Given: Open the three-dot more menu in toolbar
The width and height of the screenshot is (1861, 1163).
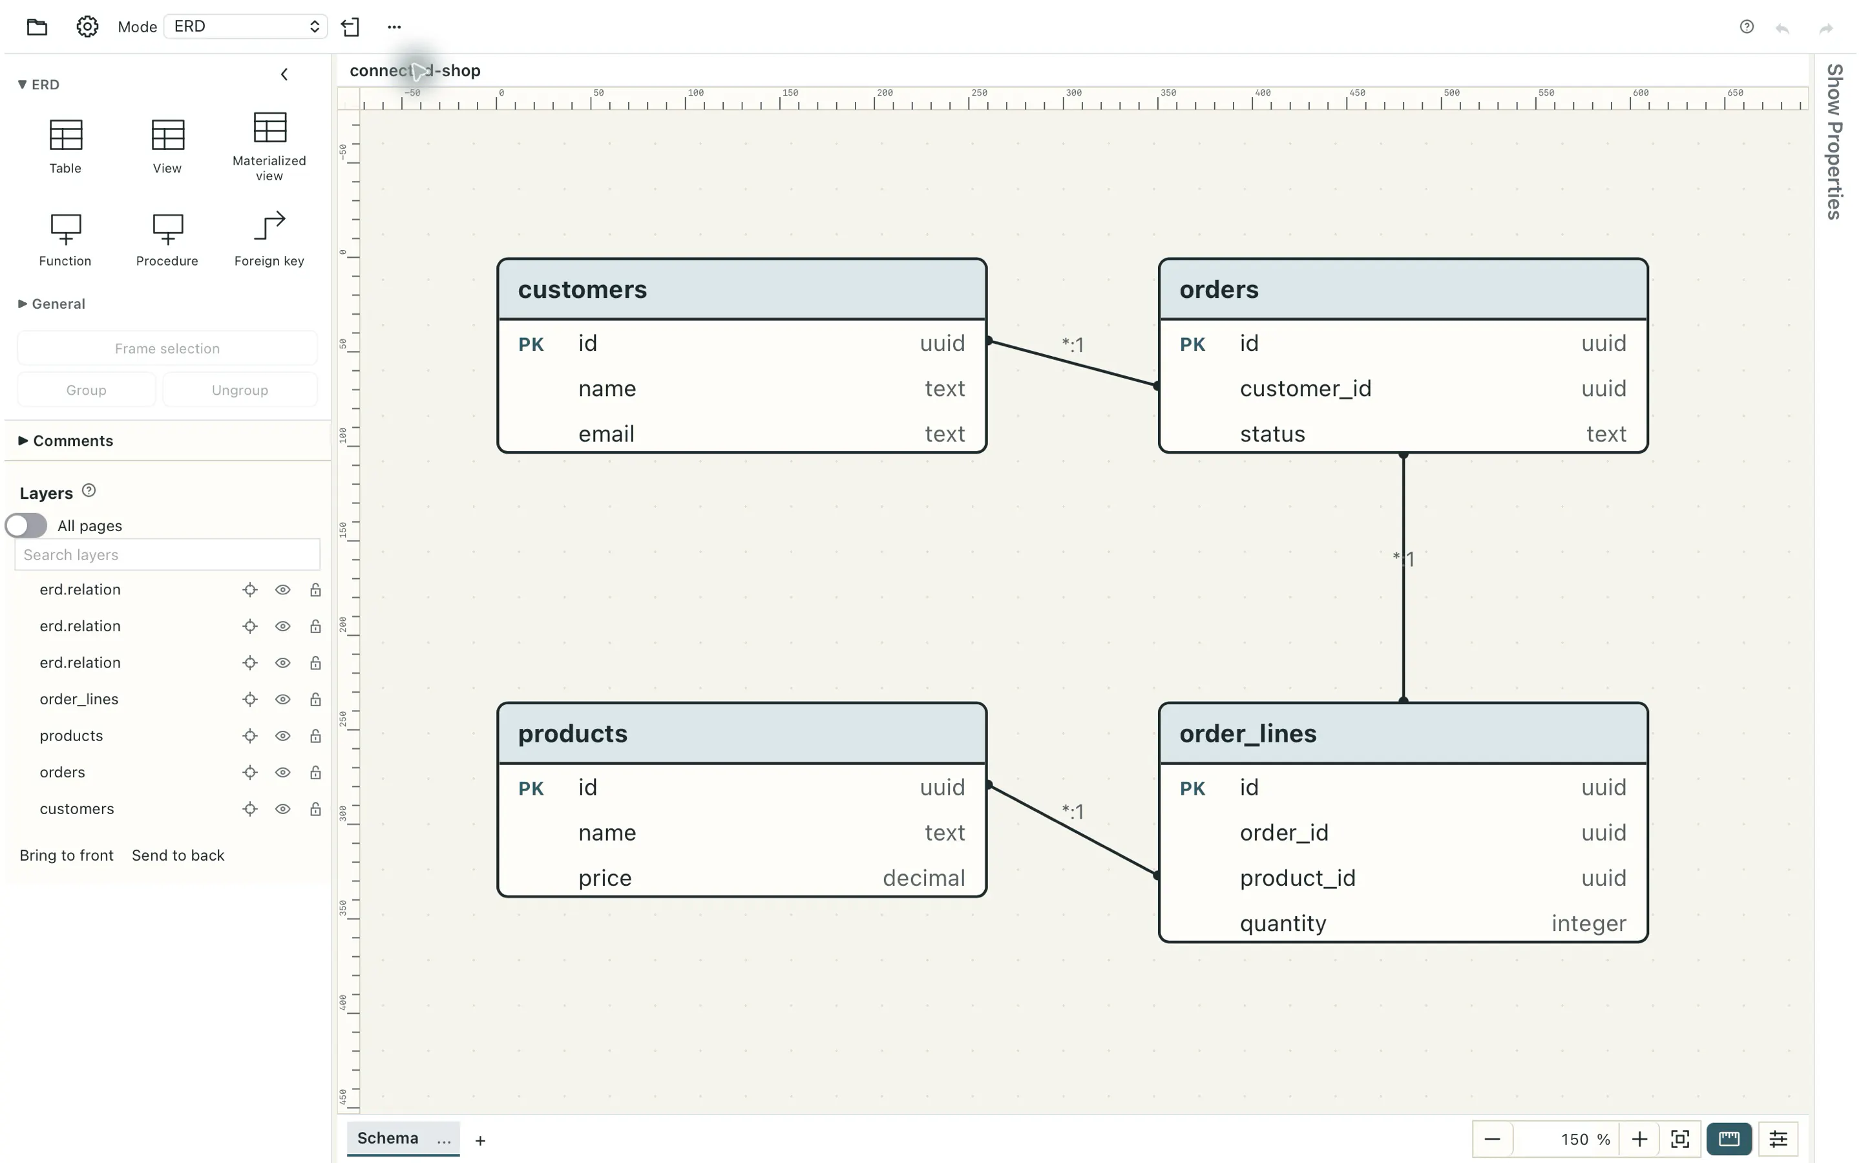Looking at the screenshot, I should coord(395,27).
